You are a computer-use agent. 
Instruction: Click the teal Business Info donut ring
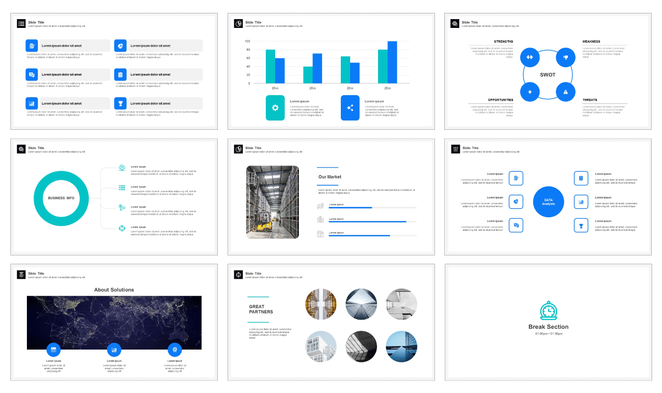39,199
